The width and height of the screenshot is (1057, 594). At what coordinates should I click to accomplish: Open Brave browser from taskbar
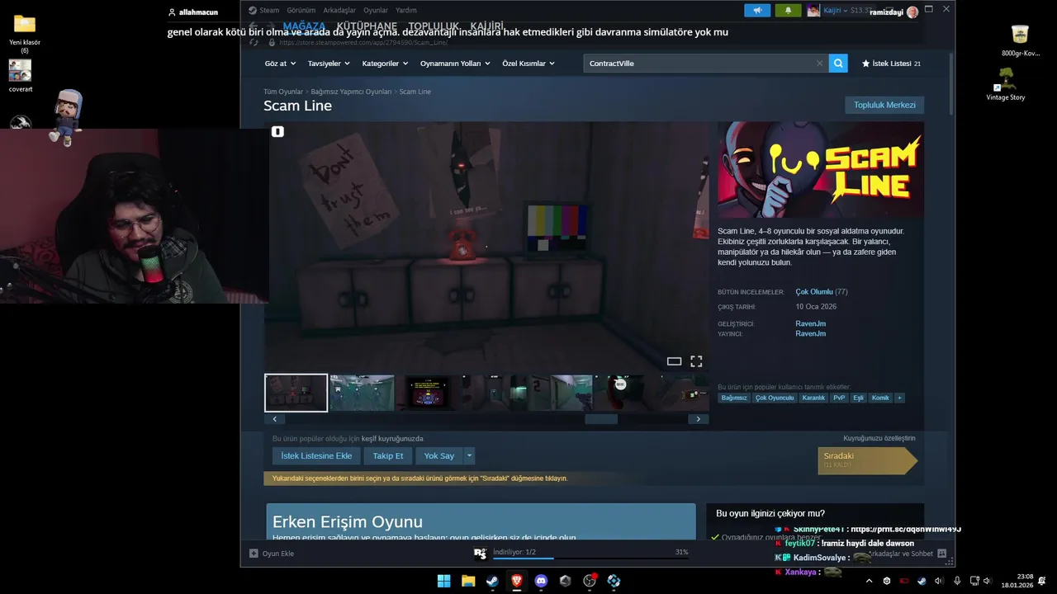point(517,581)
